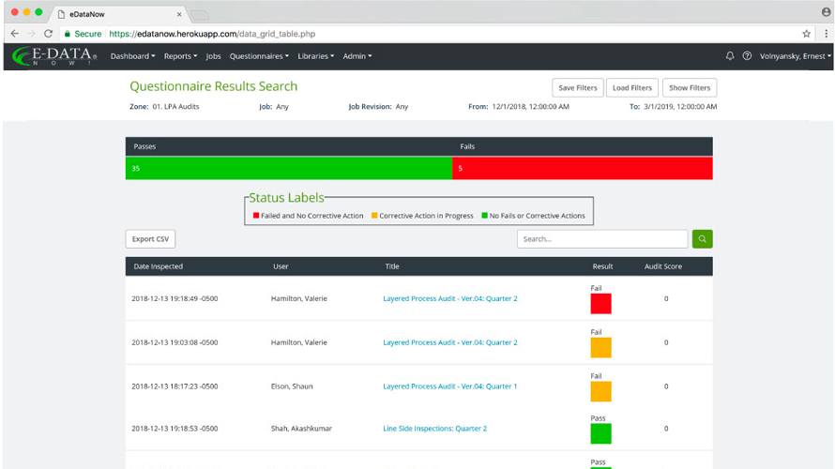
Task: Click the Save Filters button
Action: coord(578,88)
